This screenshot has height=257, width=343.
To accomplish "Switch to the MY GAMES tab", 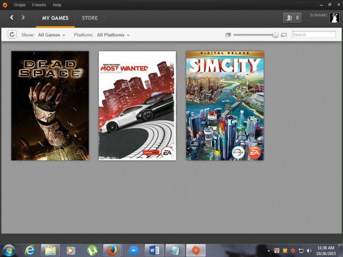I will click(55, 18).
